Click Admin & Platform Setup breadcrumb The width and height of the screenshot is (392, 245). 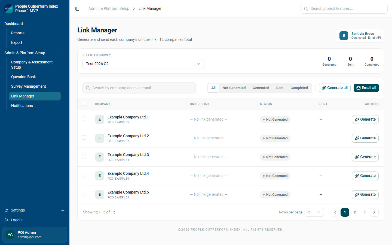pos(109,9)
